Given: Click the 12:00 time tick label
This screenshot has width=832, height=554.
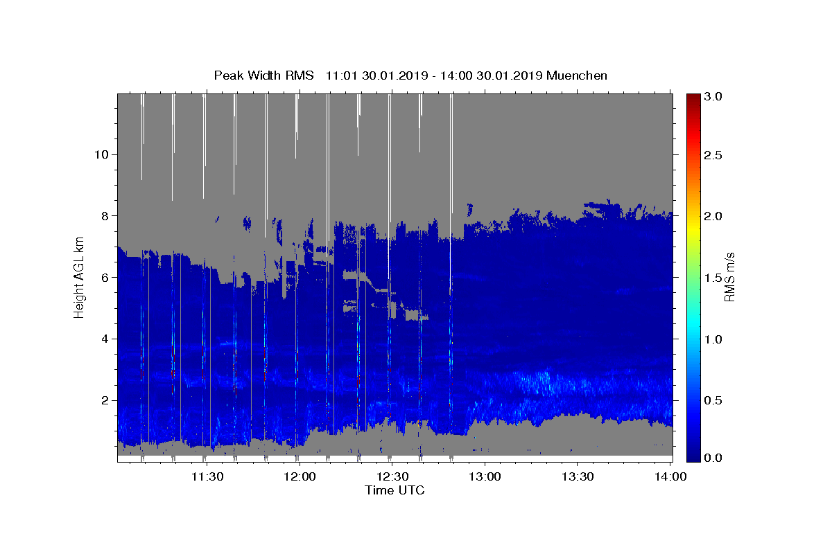Looking at the screenshot, I should coord(300,476).
